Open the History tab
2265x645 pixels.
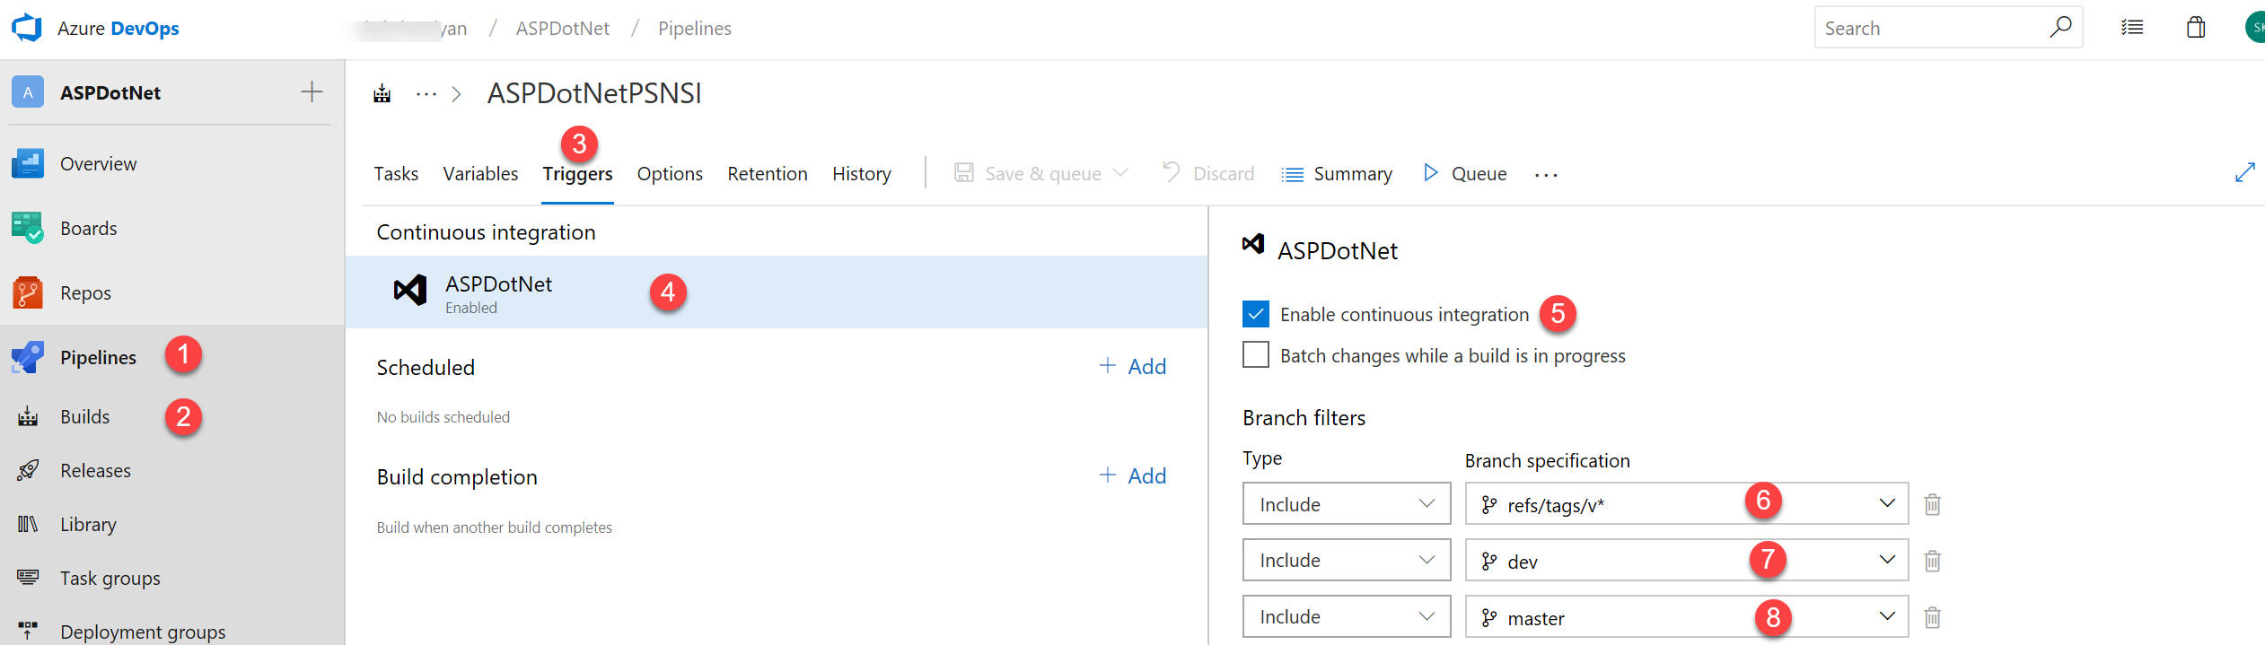pos(862,173)
